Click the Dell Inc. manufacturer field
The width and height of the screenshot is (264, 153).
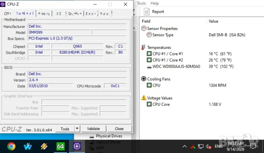77,26
